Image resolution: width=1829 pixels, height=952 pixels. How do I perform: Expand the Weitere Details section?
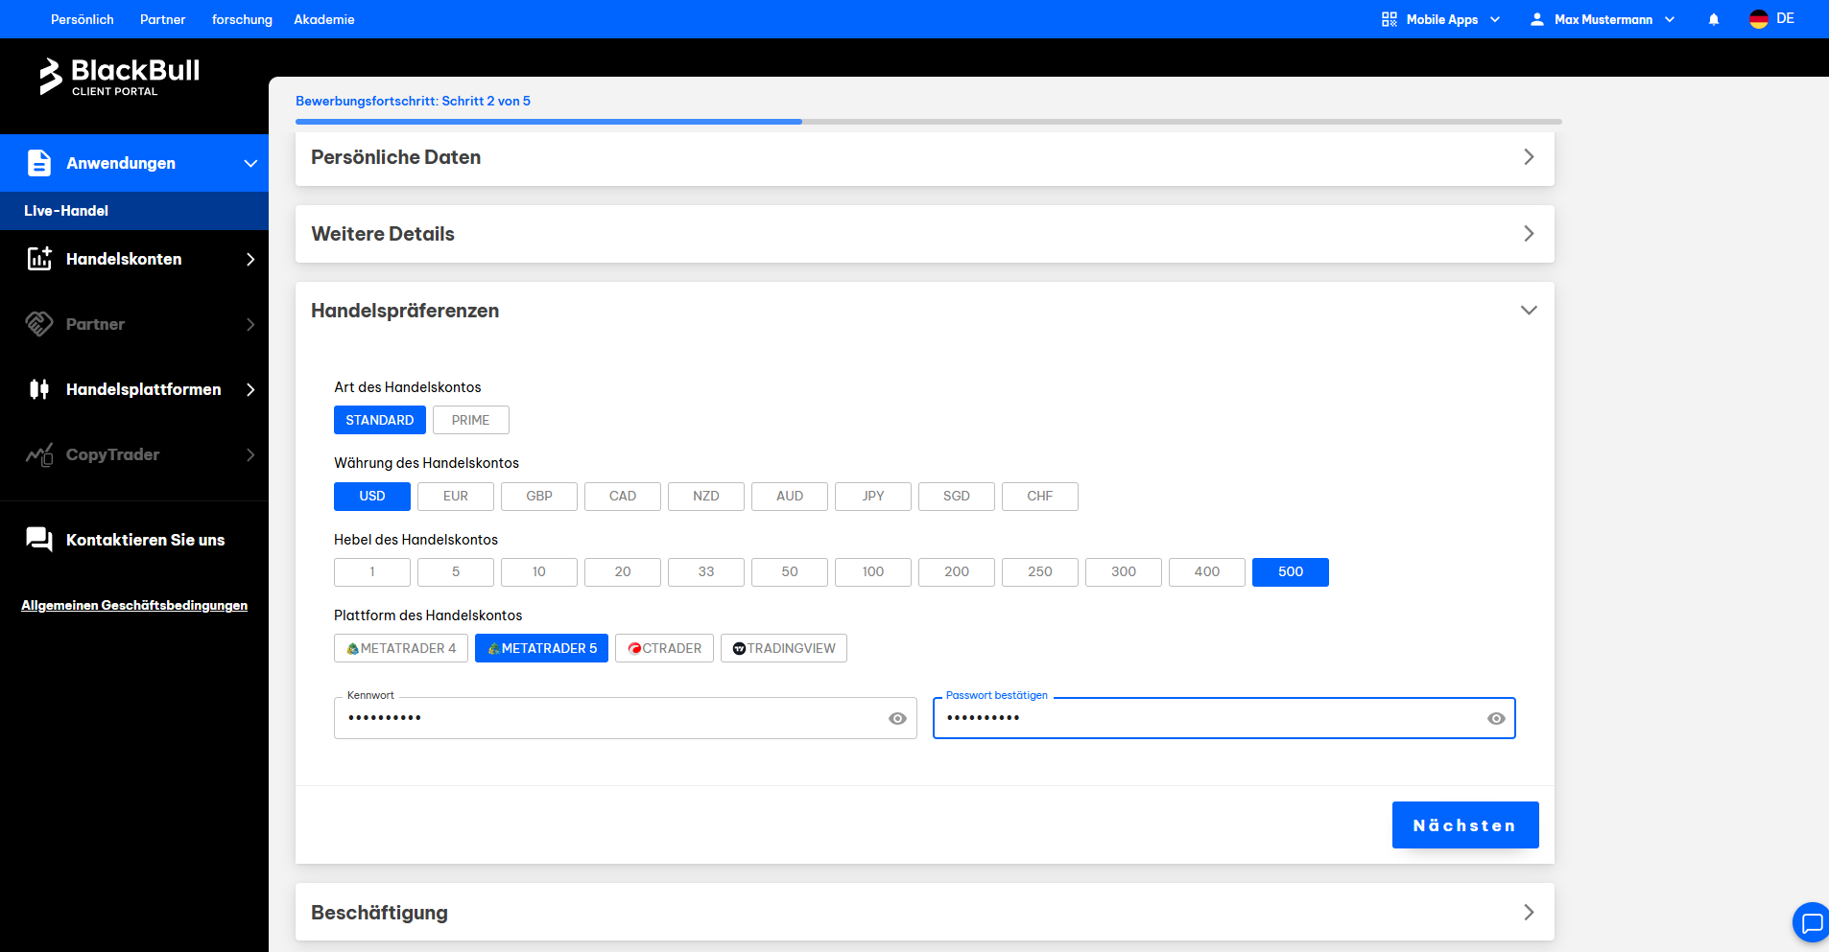coord(925,234)
